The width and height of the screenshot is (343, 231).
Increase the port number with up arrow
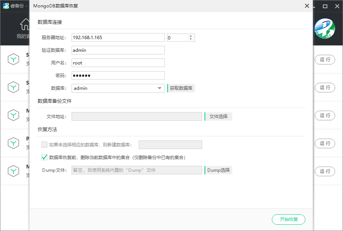click(x=191, y=36)
